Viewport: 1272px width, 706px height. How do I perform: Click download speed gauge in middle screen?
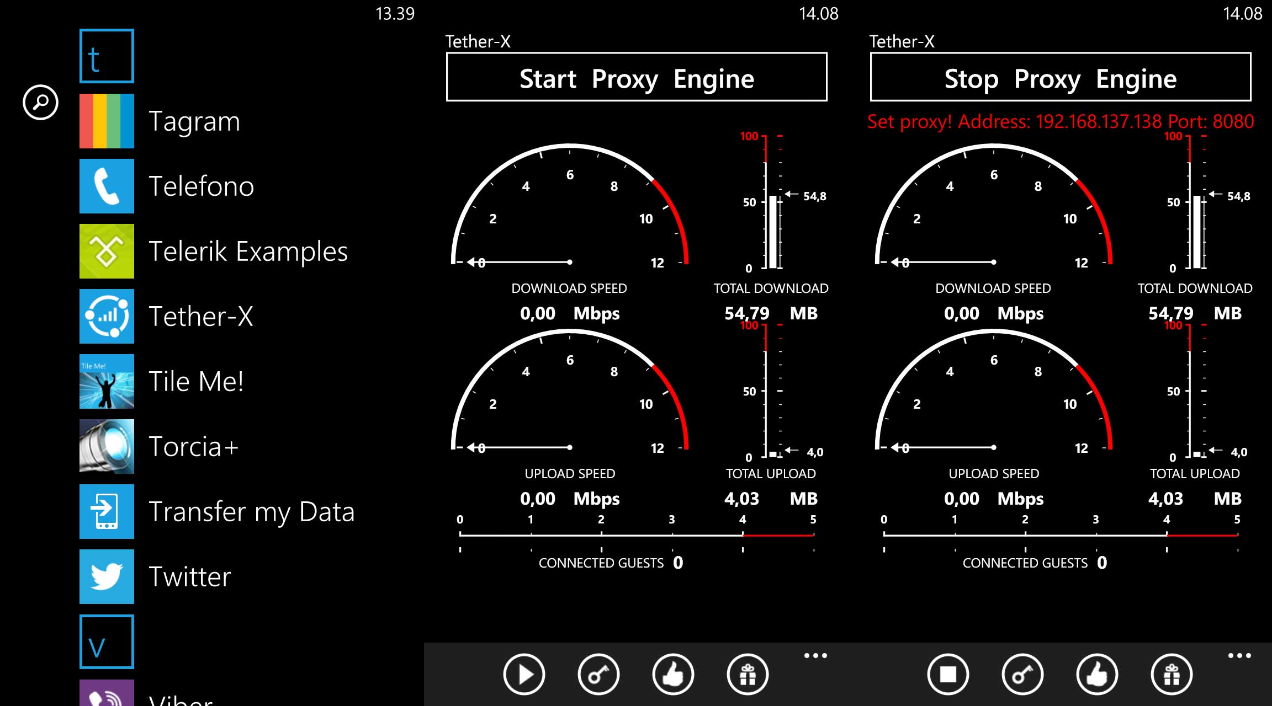[x=570, y=205]
